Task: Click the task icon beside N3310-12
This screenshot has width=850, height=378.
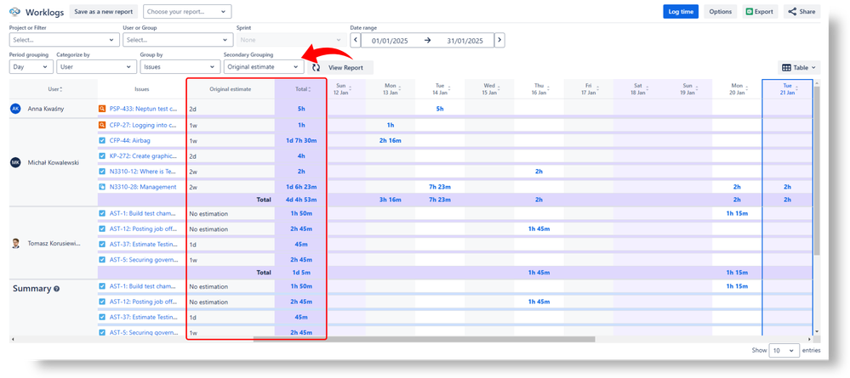Action: coord(102,171)
